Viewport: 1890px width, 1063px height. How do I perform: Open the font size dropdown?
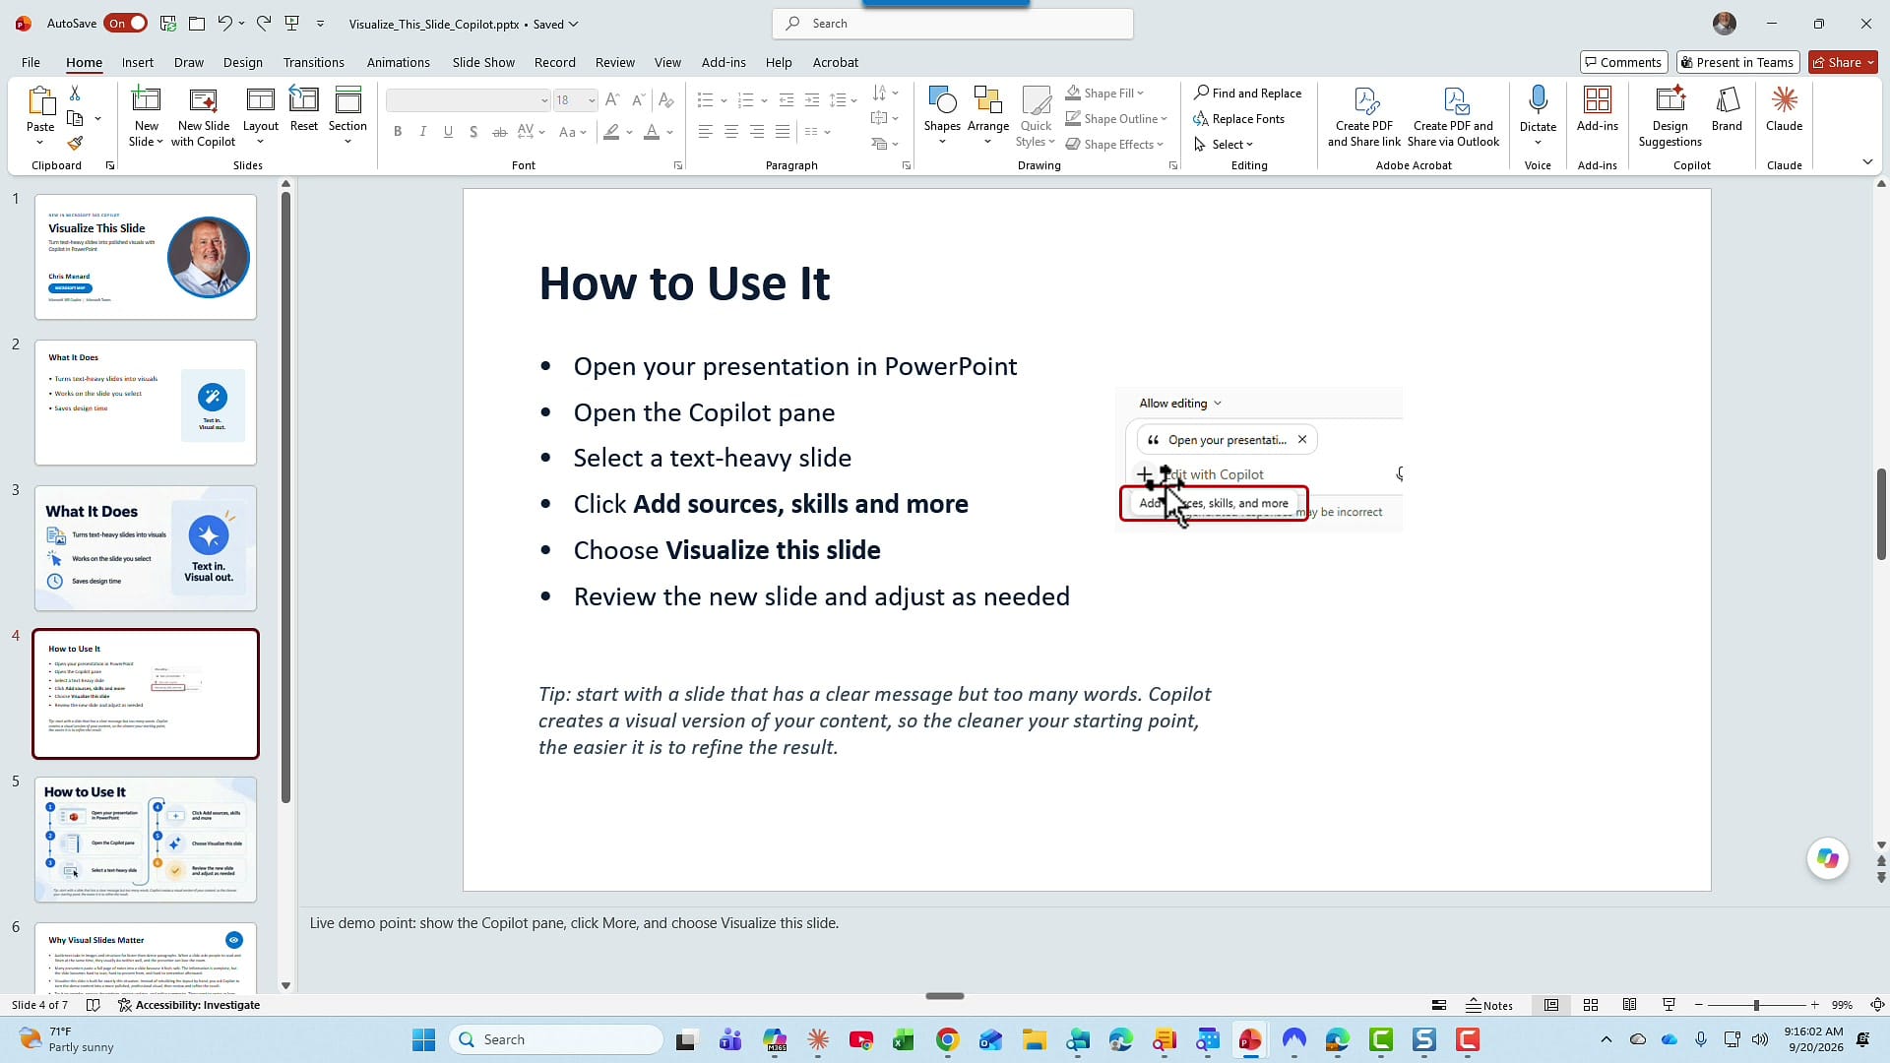coord(592,100)
